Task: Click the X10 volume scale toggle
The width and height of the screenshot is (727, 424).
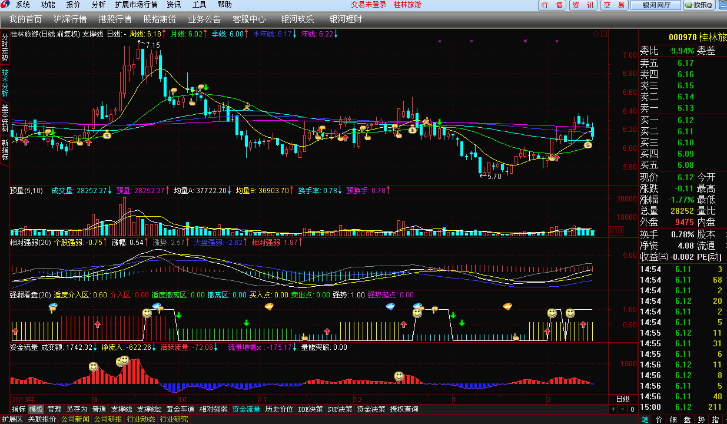Action: point(615,230)
